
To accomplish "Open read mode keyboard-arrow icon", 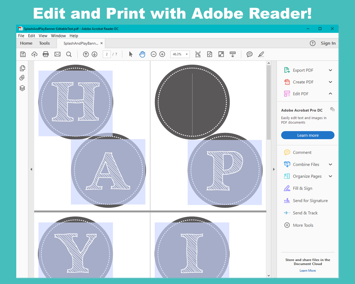I will tap(233, 54).
